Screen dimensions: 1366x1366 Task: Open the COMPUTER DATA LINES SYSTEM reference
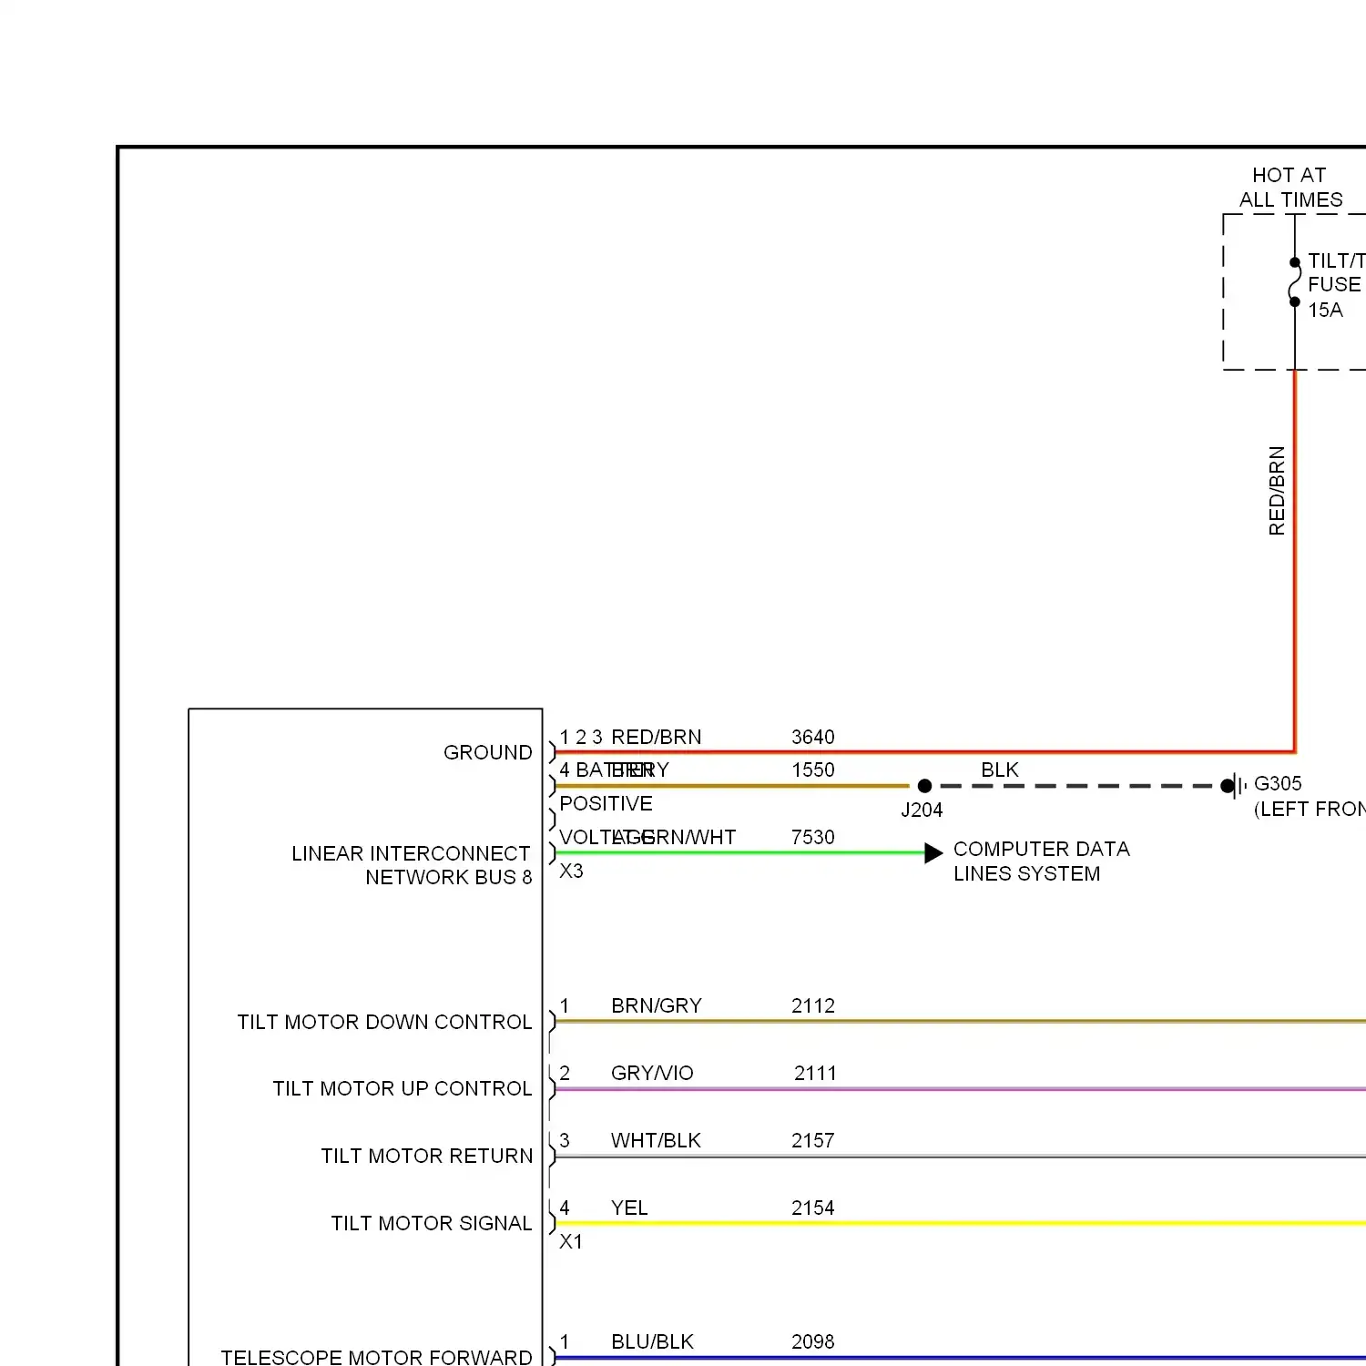pyautogui.click(x=1042, y=861)
